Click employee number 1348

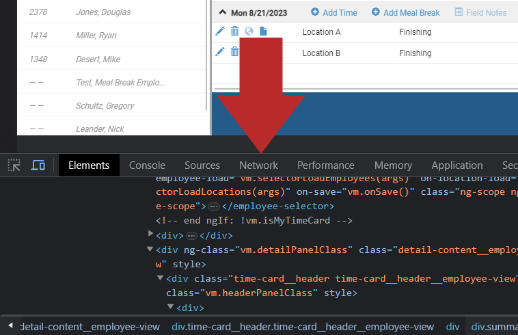click(38, 59)
